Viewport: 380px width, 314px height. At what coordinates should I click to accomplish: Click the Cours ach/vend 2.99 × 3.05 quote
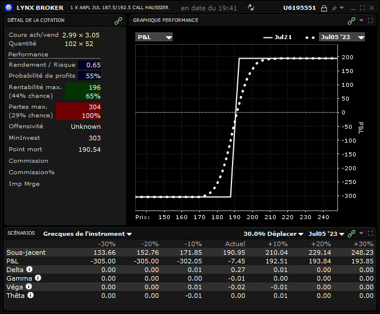pyautogui.click(x=81, y=35)
